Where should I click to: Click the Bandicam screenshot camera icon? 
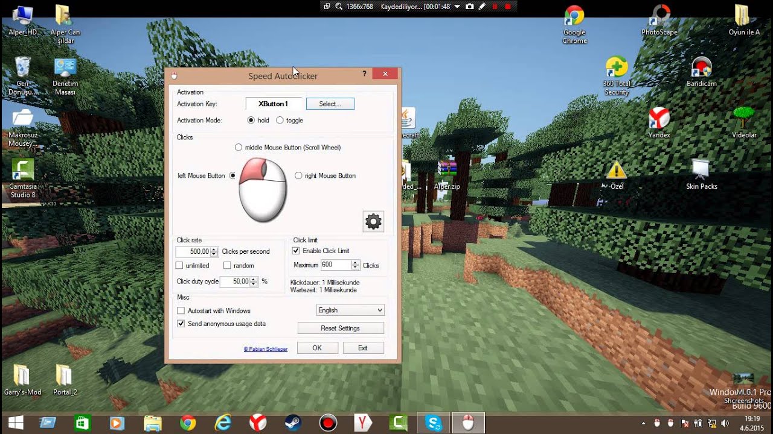click(x=469, y=6)
